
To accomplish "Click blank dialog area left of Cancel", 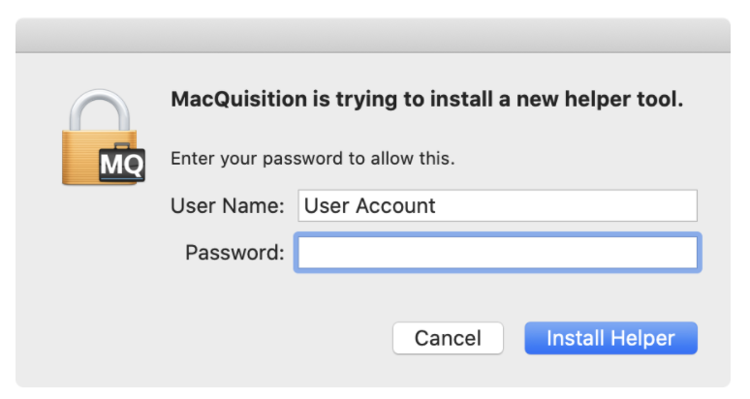I will point(239,338).
